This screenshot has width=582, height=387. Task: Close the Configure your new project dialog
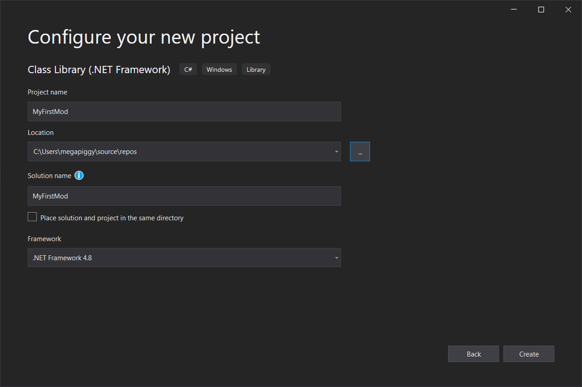click(568, 9)
